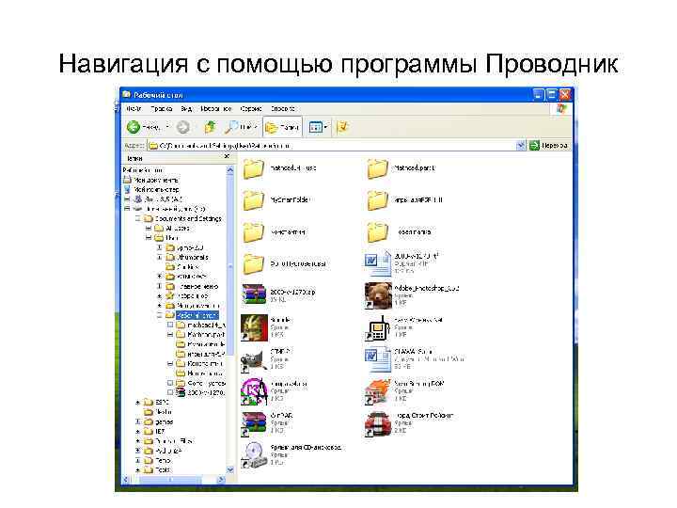Open the Справка menu

283,108
